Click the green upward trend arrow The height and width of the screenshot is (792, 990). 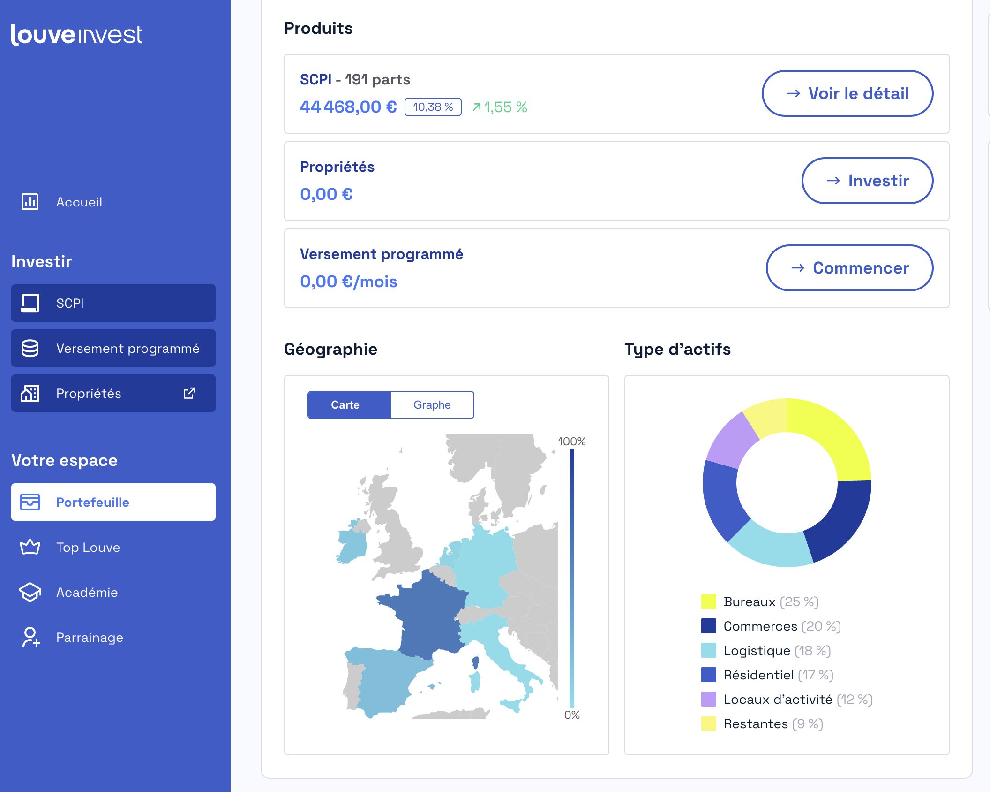pyautogui.click(x=477, y=107)
